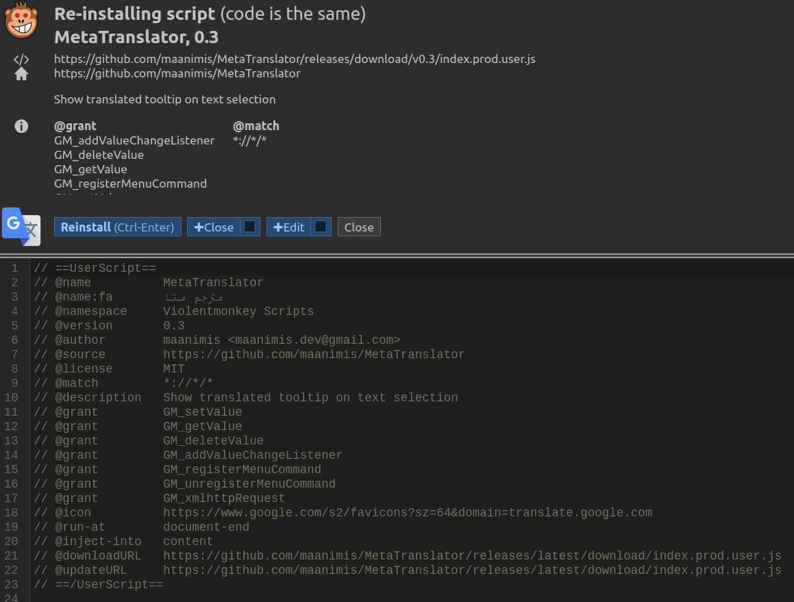This screenshot has width=794, height=602.
Task: Click the +Close button
Action: click(214, 227)
